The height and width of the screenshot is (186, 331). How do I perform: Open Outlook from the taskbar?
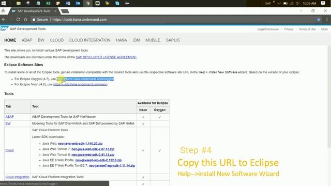click(x=78, y=3)
